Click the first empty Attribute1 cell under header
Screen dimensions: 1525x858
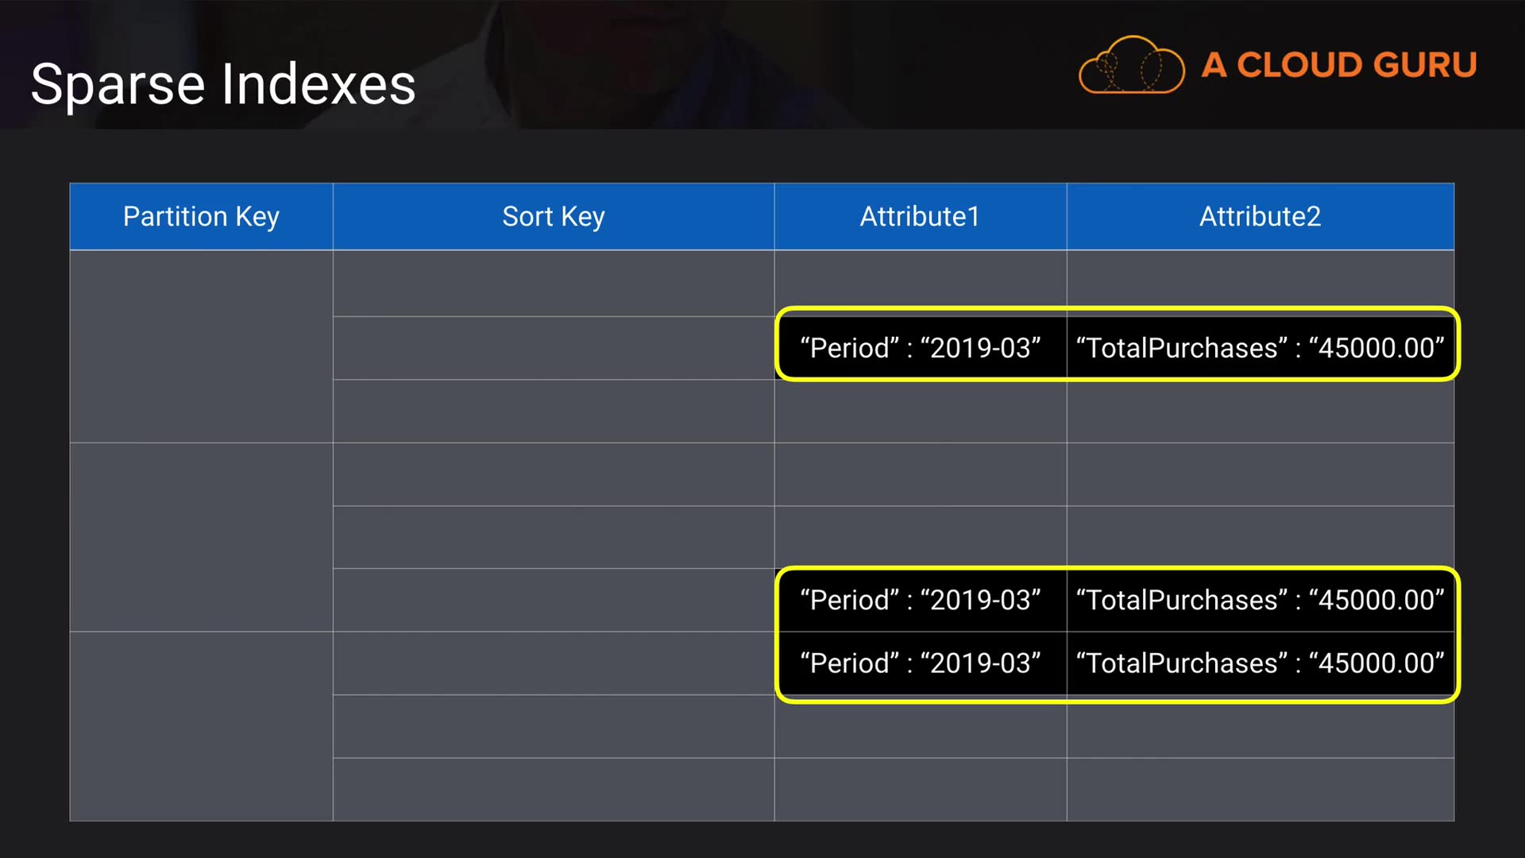click(921, 278)
